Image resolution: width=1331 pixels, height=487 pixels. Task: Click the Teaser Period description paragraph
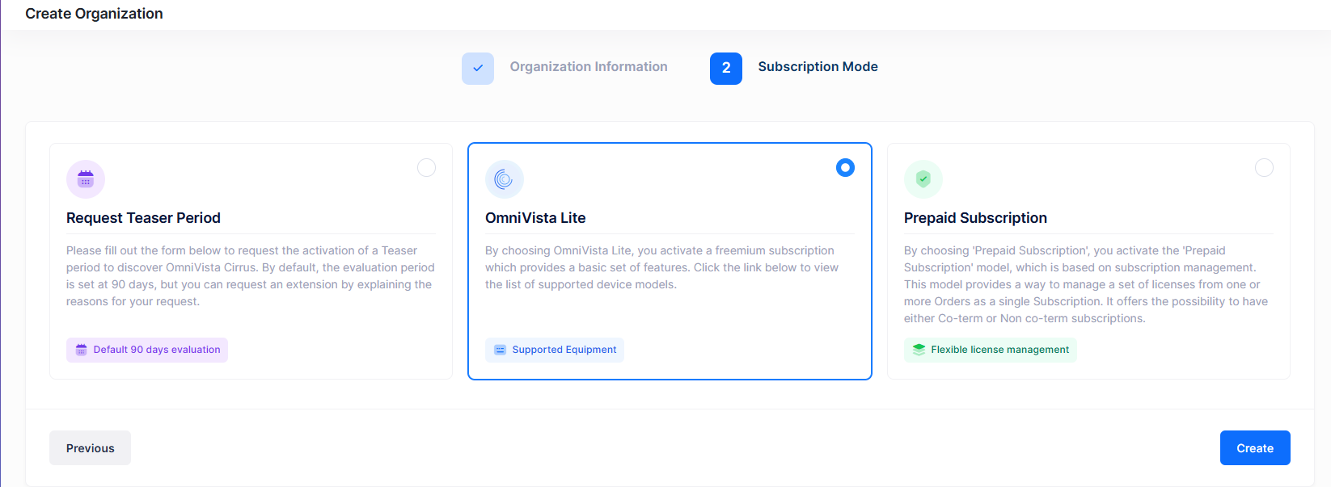tap(251, 276)
